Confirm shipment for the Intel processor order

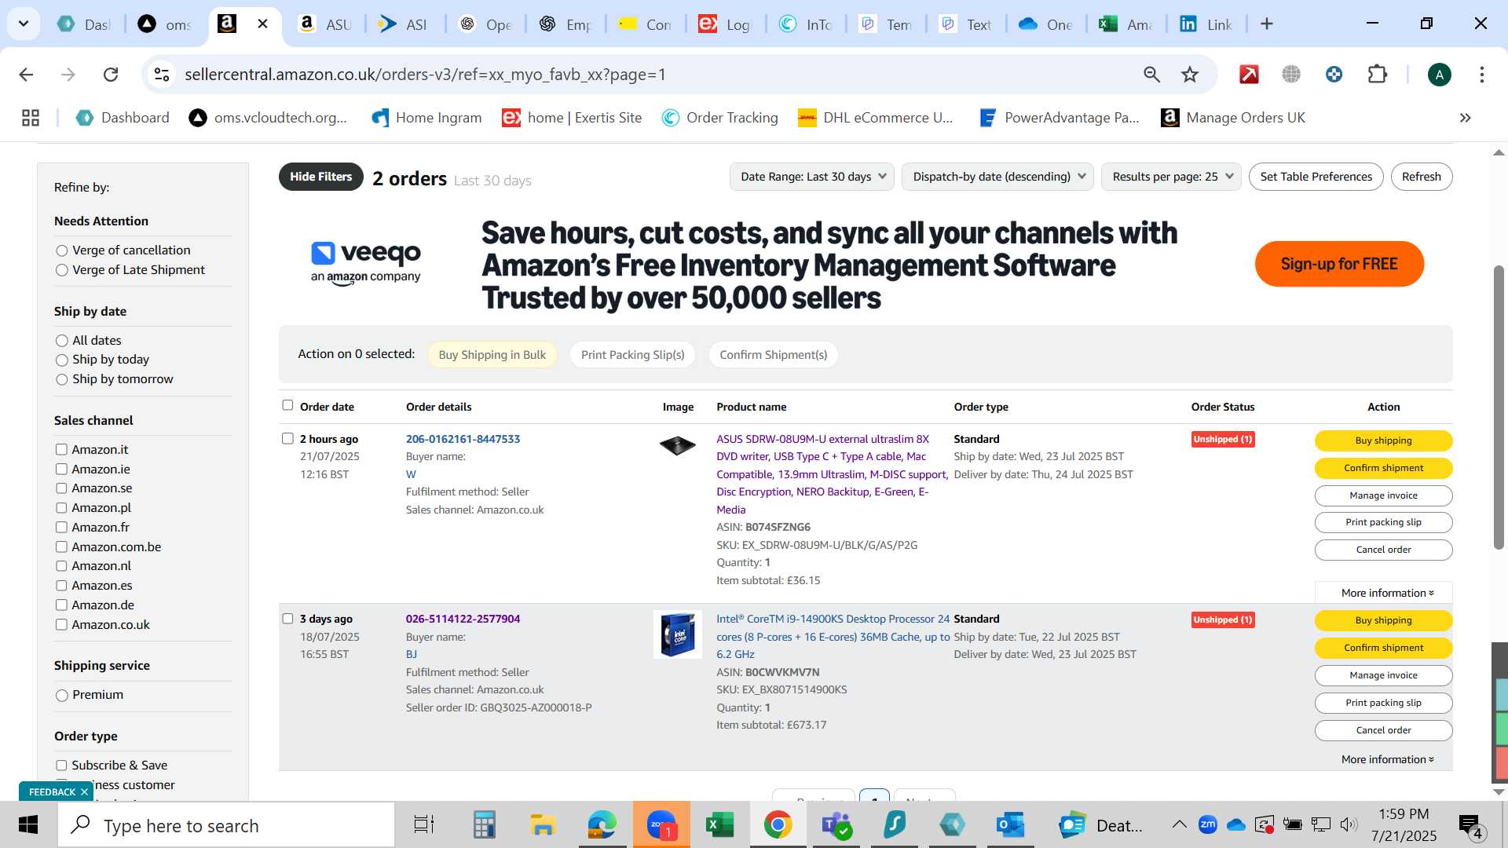[x=1383, y=648]
